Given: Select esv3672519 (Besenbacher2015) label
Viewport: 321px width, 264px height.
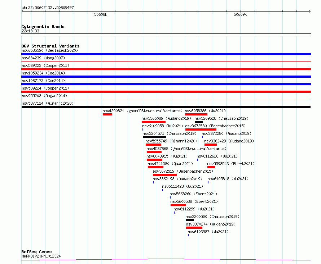Looking at the screenshot, I should (x=183, y=171).
